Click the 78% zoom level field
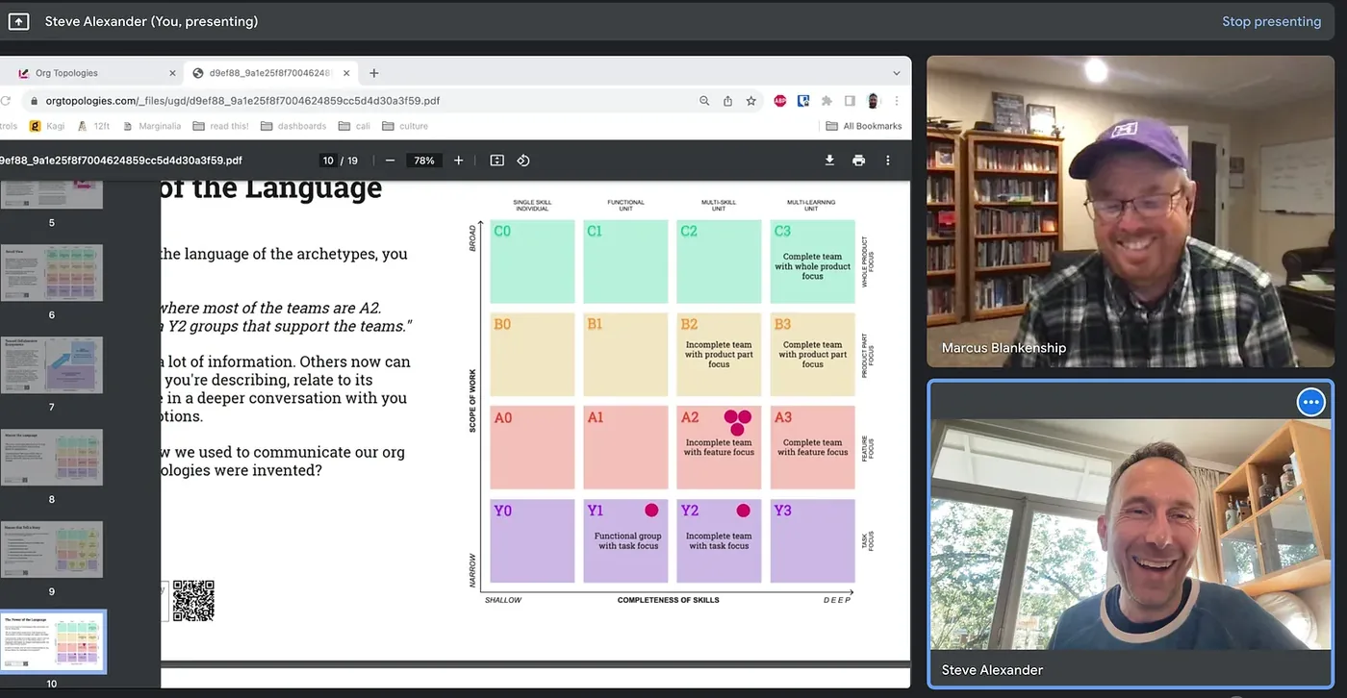The height and width of the screenshot is (698, 1347). tap(424, 161)
